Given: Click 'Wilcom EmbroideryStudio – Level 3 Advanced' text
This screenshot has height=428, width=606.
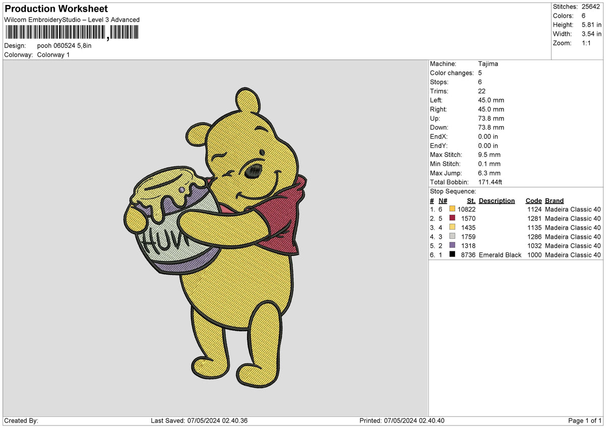Looking at the screenshot, I should click(x=72, y=20).
